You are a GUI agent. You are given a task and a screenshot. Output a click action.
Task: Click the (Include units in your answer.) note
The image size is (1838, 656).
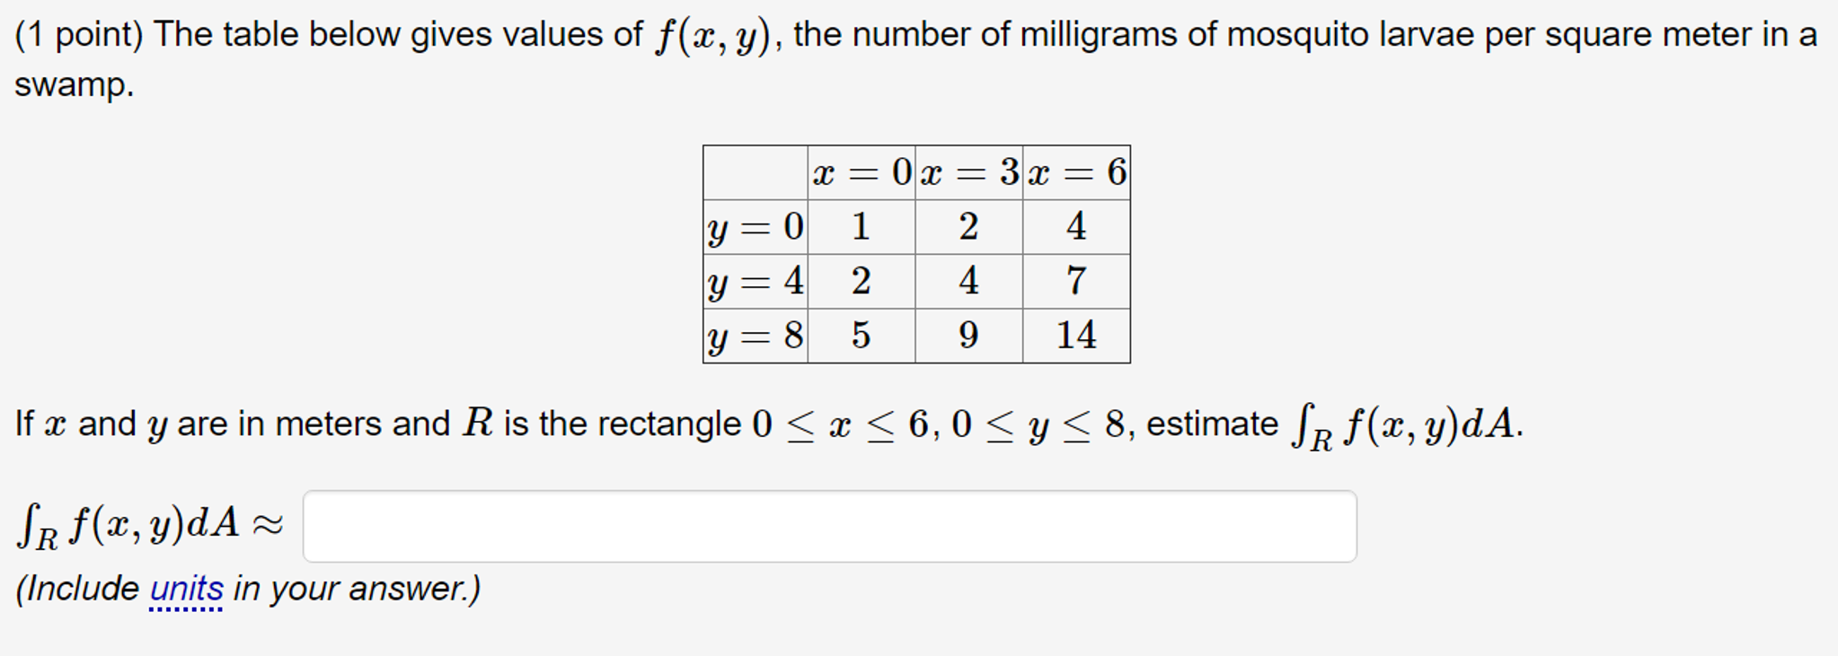click(247, 588)
